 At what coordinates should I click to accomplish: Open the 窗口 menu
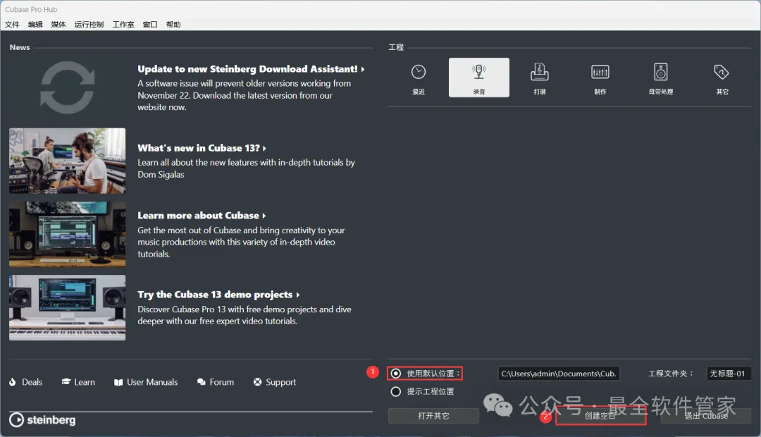click(150, 24)
